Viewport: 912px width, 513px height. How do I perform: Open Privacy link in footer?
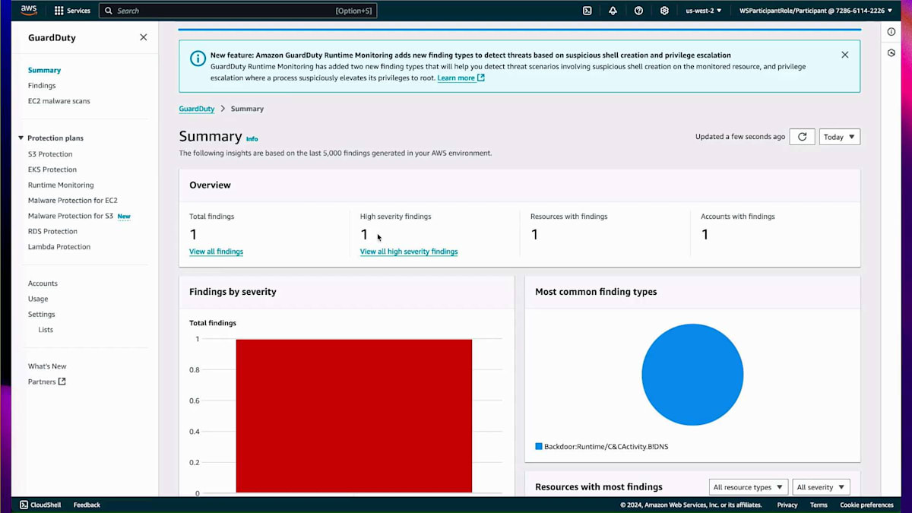pyautogui.click(x=787, y=505)
